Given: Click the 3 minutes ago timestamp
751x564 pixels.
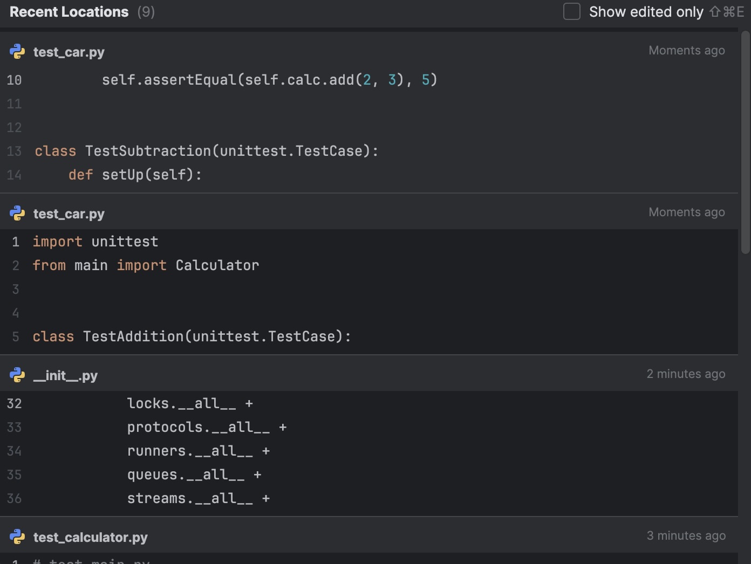Looking at the screenshot, I should click(x=686, y=535).
